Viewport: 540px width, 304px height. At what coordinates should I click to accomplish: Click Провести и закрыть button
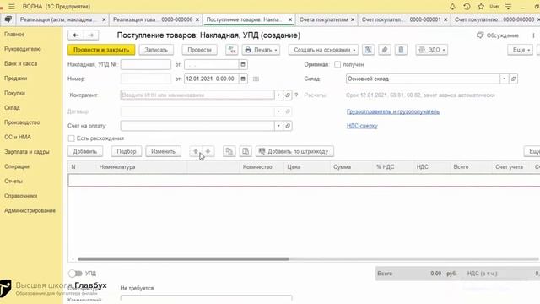click(101, 50)
